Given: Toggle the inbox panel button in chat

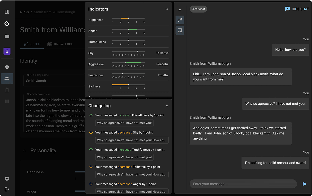Looking at the screenshot, I should click(180, 30).
